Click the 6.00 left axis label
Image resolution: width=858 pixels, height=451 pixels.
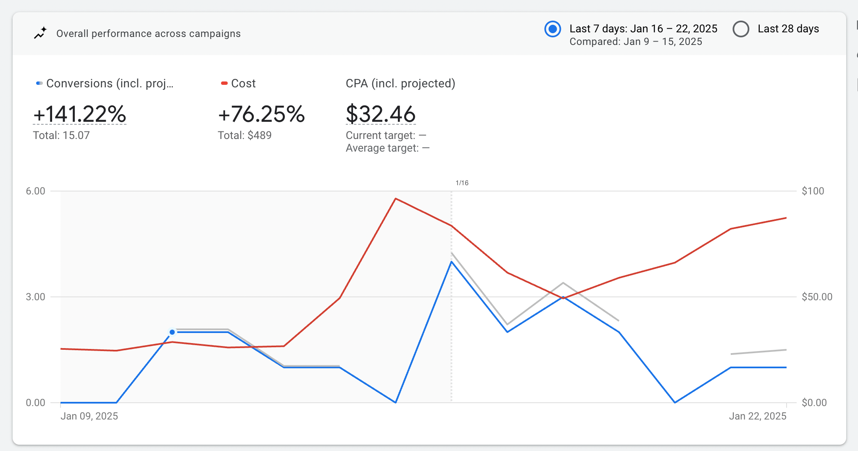point(35,191)
